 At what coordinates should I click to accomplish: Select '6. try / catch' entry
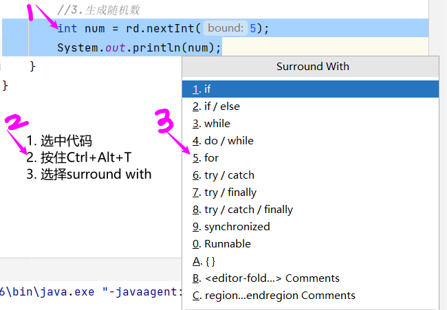(310, 175)
